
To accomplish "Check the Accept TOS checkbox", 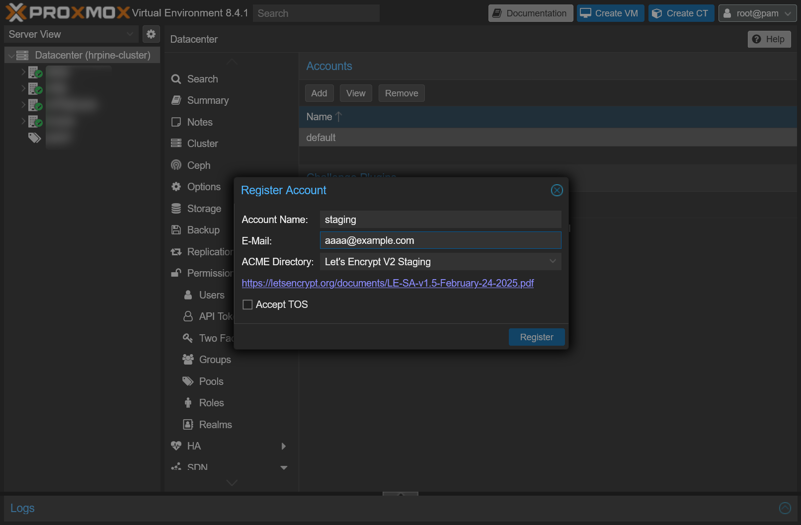I will coord(247,304).
